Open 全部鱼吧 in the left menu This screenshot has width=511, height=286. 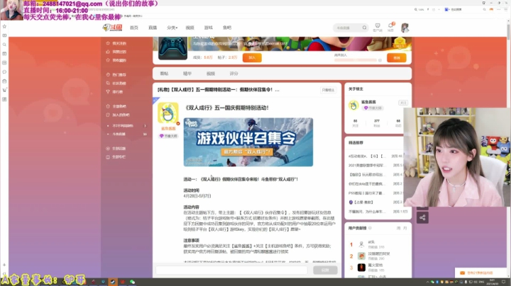pyautogui.click(x=119, y=106)
